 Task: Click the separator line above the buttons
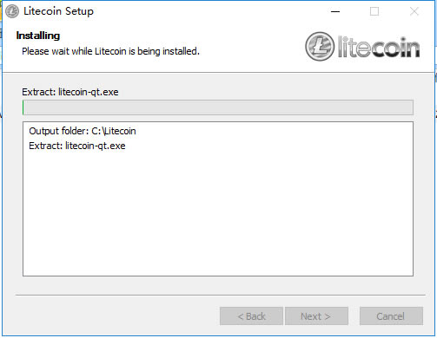(x=221, y=295)
